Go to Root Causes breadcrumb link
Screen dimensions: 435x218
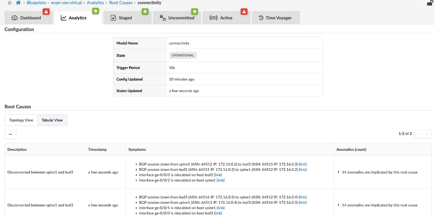pos(120,3)
